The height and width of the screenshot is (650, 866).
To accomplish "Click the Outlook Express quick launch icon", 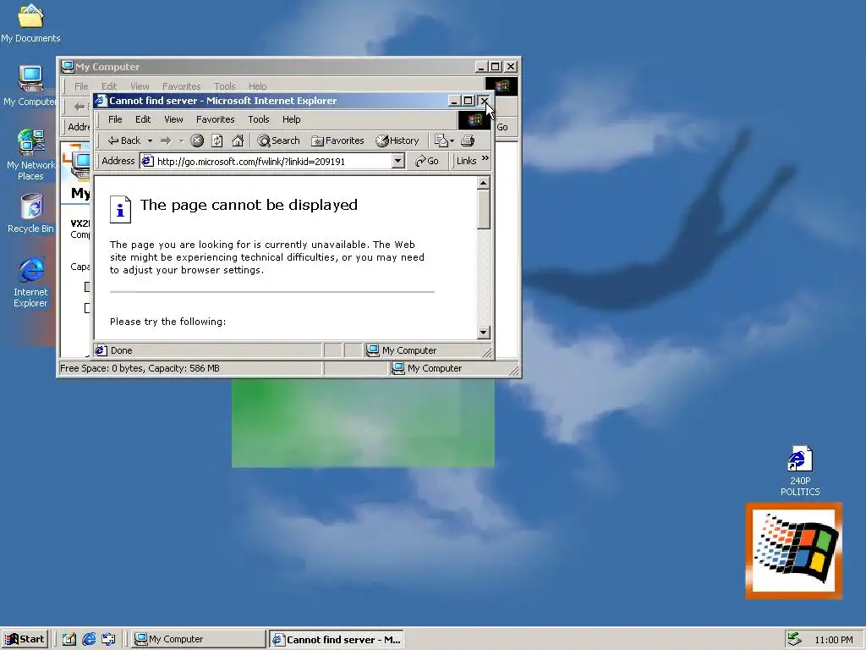I will click(x=108, y=640).
